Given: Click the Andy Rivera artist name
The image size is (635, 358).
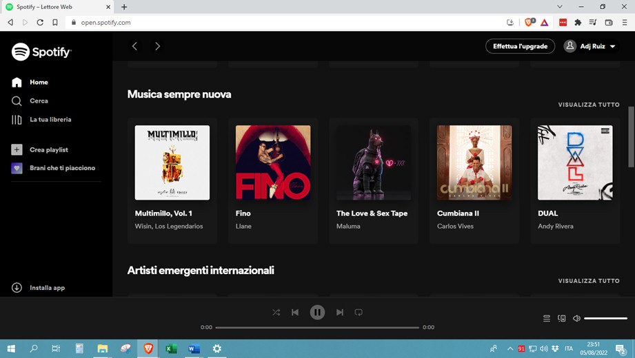Looking at the screenshot, I should point(556,226).
